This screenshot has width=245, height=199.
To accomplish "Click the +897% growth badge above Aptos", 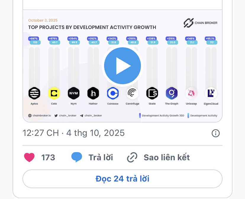I will [x=34, y=39].
